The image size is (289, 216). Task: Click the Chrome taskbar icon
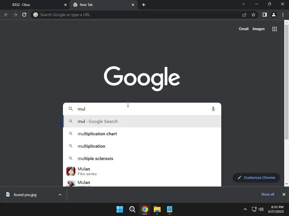[x=145, y=209]
